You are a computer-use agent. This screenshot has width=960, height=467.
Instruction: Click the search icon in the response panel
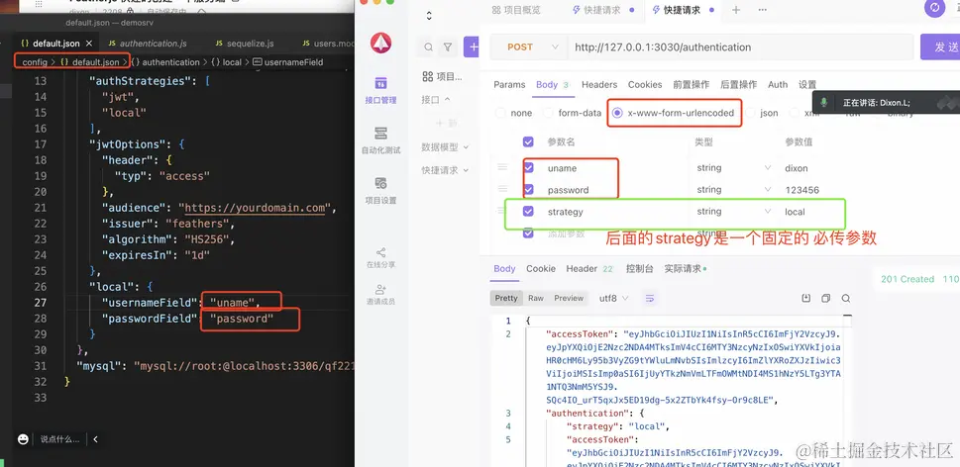click(x=845, y=298)
